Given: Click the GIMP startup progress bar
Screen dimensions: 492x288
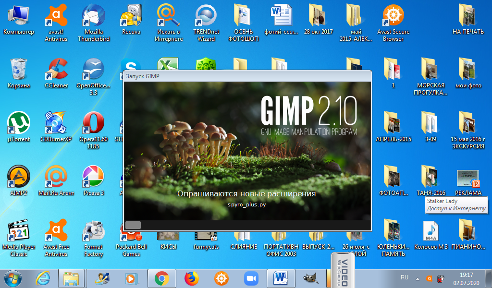Looking at the screenshot, I should [247, 225].
